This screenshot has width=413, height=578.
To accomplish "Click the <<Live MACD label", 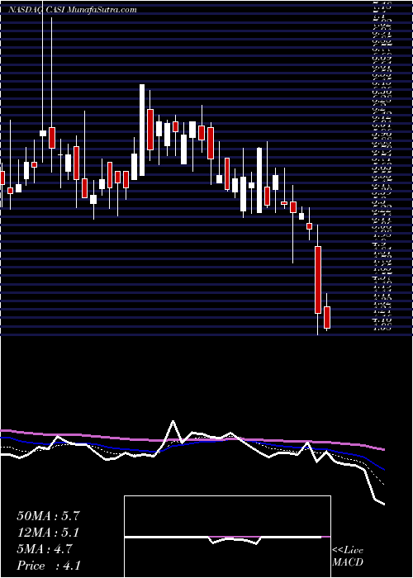I will (348, 557).
